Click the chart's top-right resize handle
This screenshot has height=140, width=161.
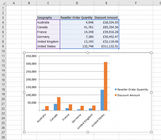[151, 53]
